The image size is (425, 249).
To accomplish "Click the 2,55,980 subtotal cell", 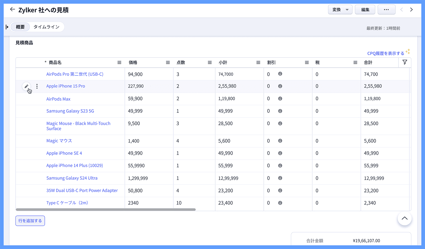I will click(x=239, y=86).
